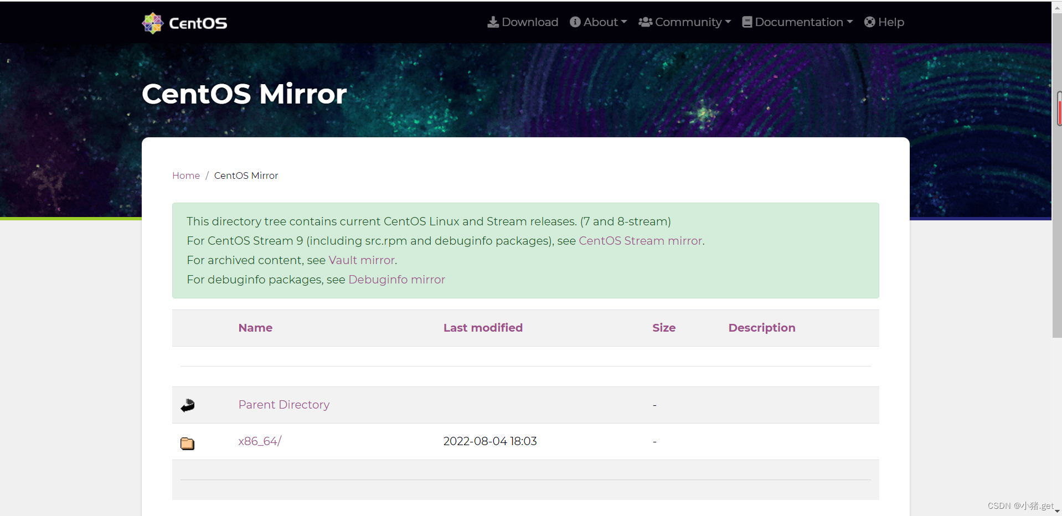Click the Help lifebuoy icon

coord(870,22)
